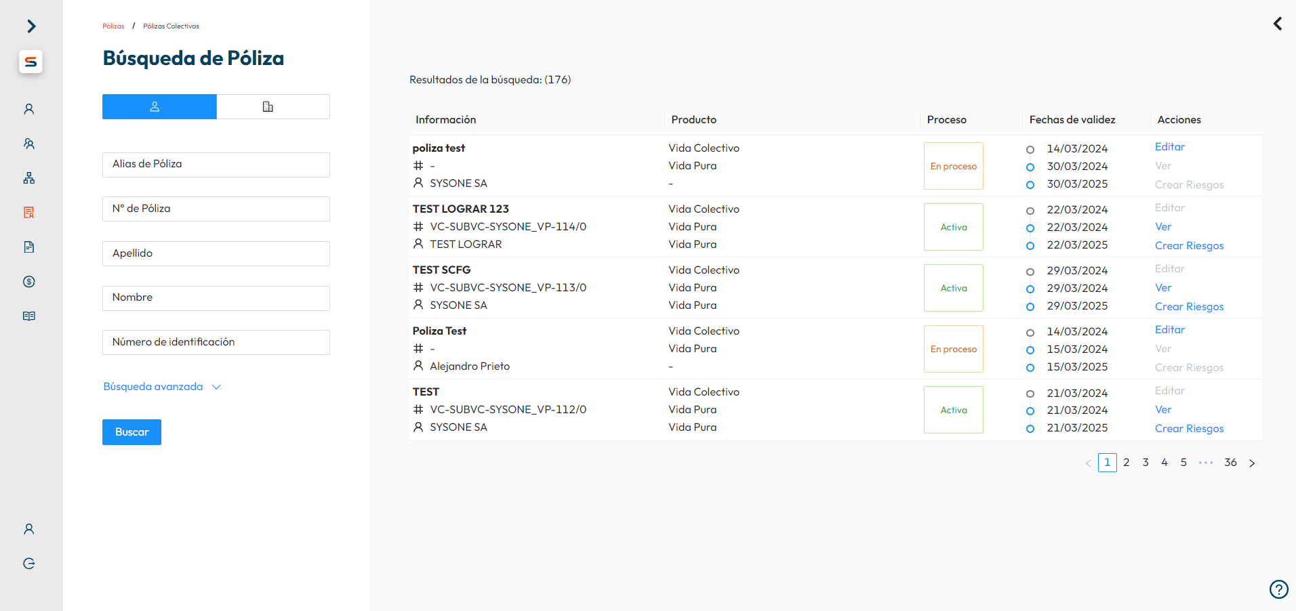1296x611 pixels.
Task: Click the Producto column header
Action: [x=693, y=120]
